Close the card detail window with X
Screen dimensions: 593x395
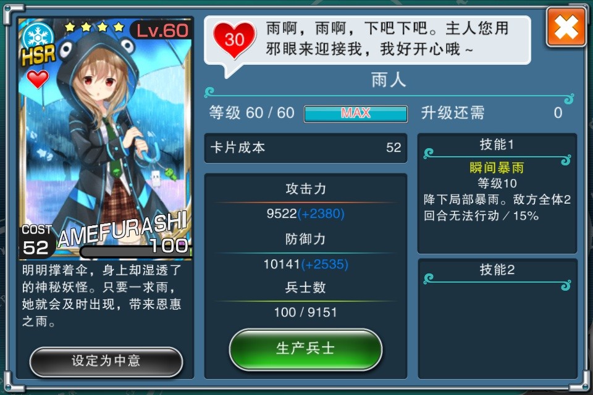566,27
